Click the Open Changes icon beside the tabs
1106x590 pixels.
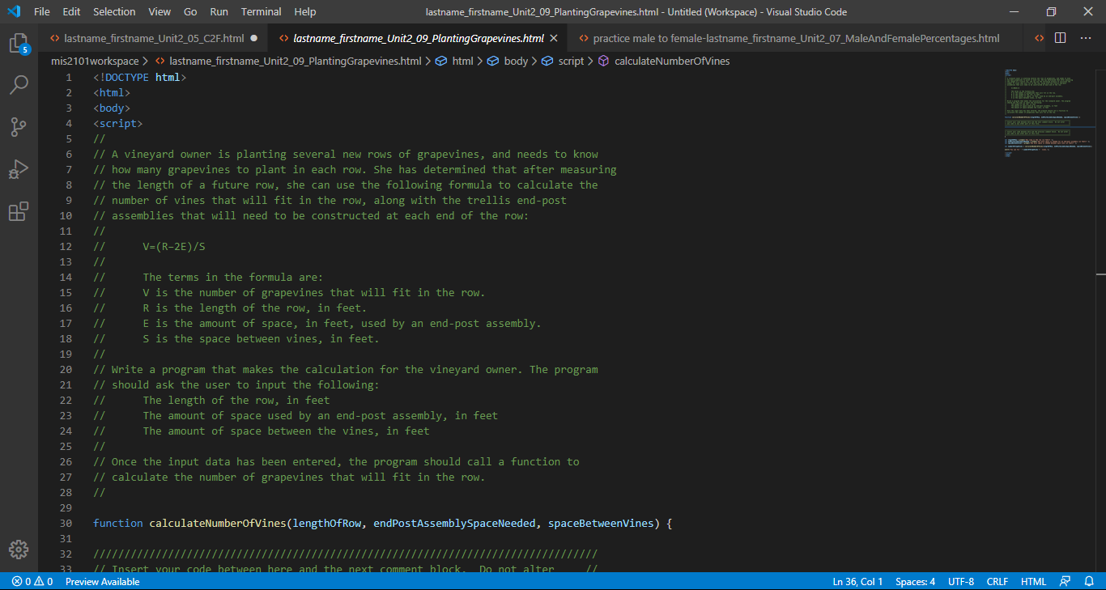tap(1039, 37)
